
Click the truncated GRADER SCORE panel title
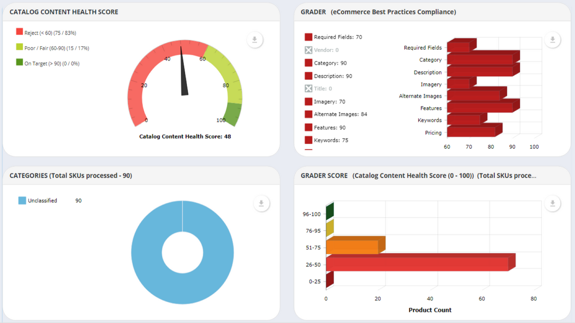tap(419, 176)
